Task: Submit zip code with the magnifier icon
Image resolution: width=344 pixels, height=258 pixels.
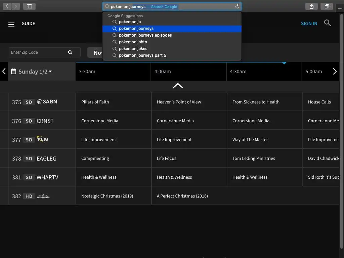Action: [70, 52]
